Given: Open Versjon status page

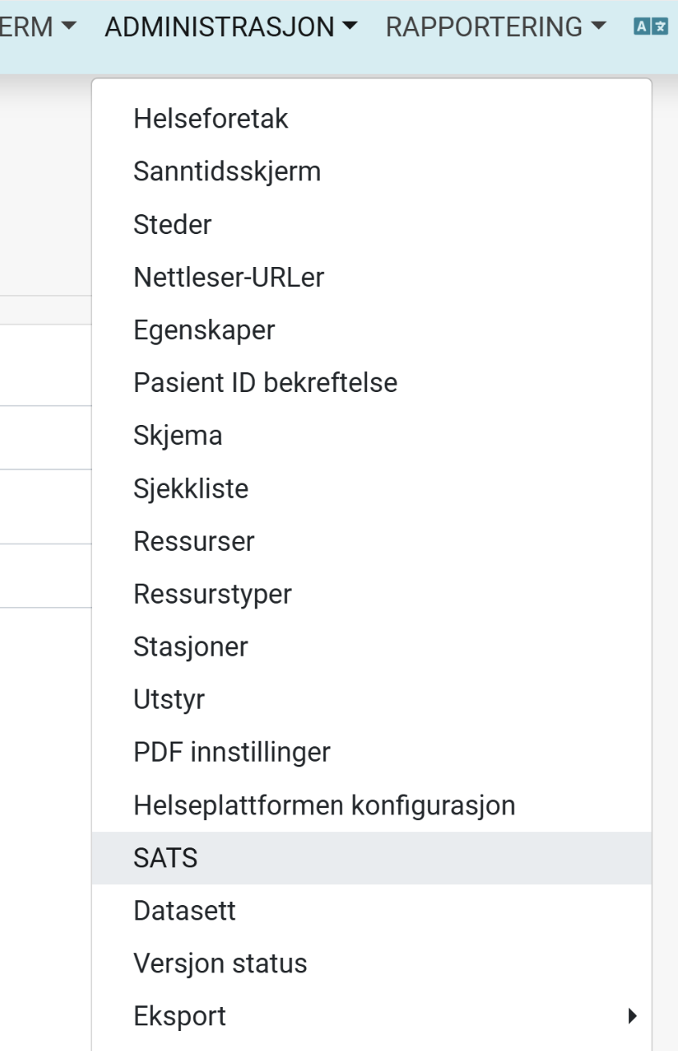Looking at the screenshot, I should [220, 963].
